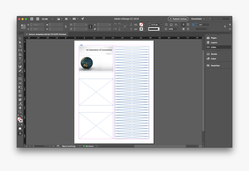Select the Hand tool
The width and height of the screenshot is (249, 171).
tap(20, 108)
